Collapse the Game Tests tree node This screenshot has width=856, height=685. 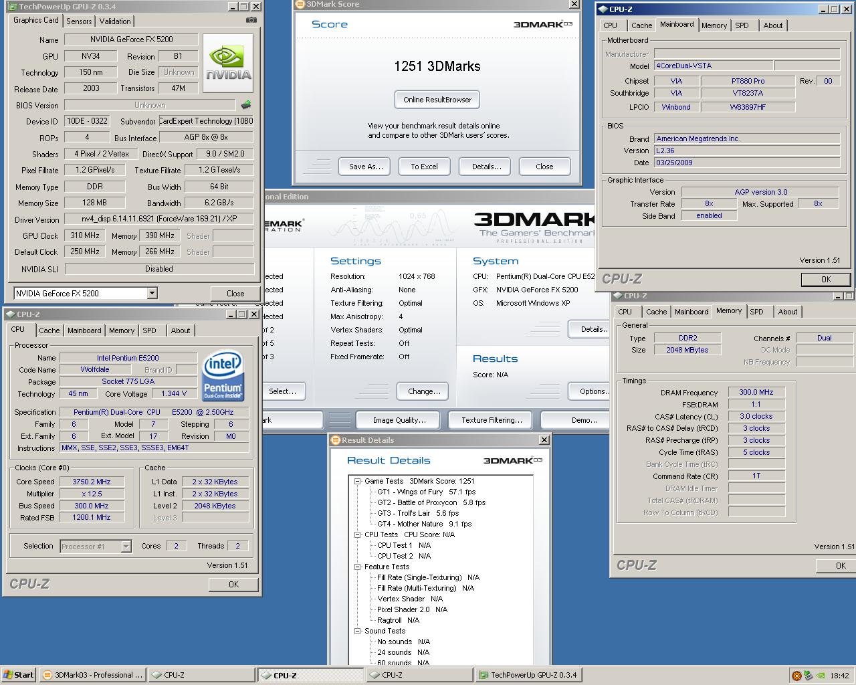pos(358,481)
